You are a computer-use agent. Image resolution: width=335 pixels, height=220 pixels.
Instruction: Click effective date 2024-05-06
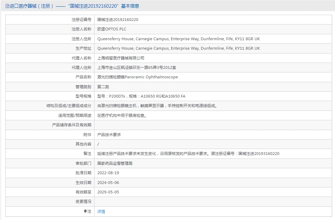(108, 183)
